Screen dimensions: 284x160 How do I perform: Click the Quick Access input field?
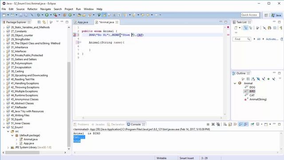250,15
